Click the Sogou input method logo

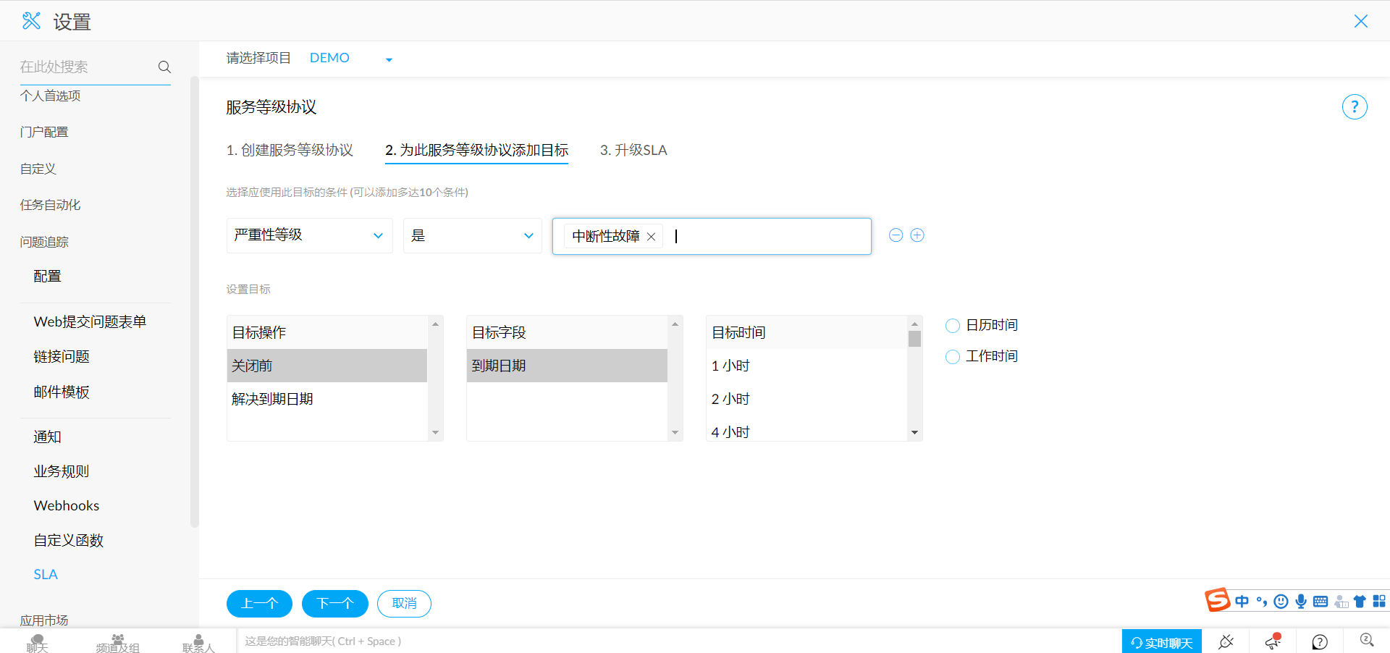coord(1217,600)
